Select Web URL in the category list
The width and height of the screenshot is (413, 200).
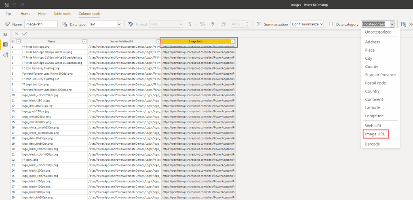373,126
